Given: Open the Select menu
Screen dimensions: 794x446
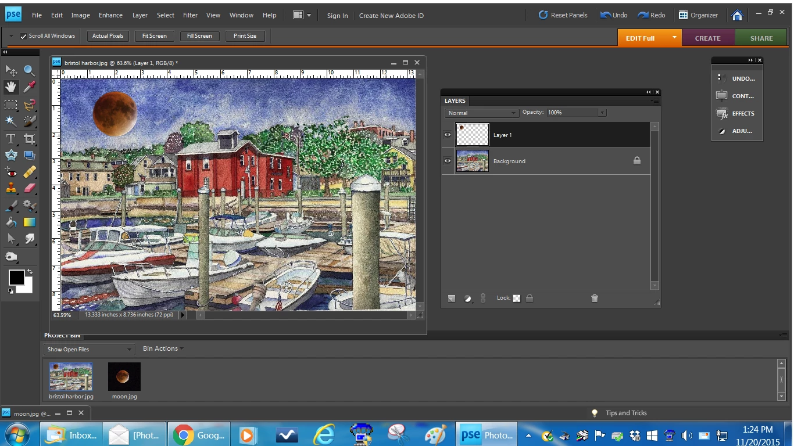Looking at the screenshot, I should [x=165, y=15].
